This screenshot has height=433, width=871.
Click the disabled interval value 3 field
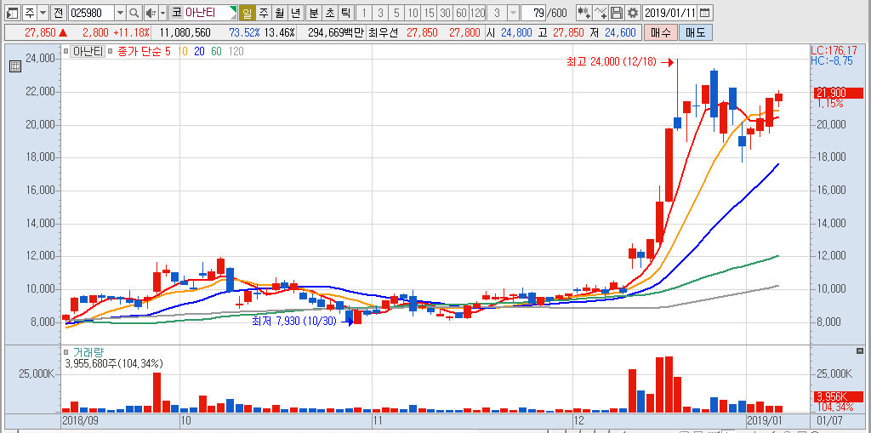[x=497, y=12]
